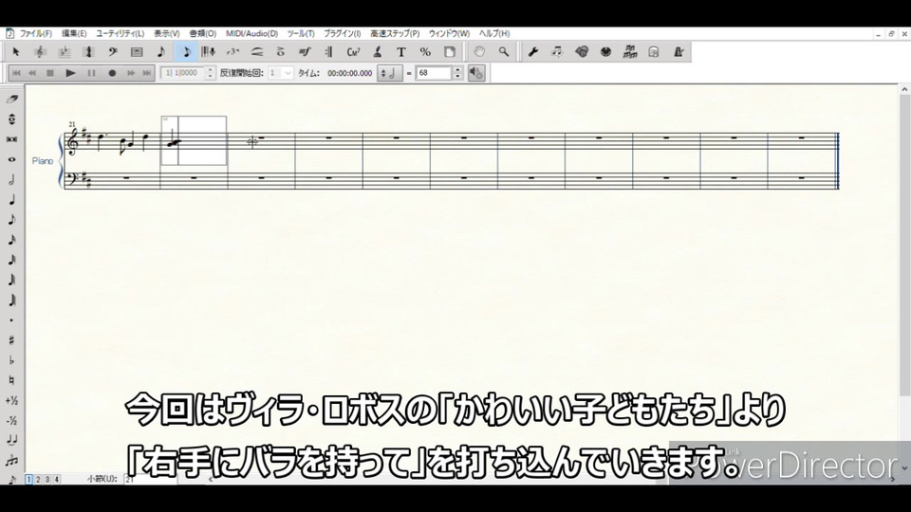Toggle the augmentation dot in palette
The width and height of the screenshot is (911, 512).
(x=11, y=320)
